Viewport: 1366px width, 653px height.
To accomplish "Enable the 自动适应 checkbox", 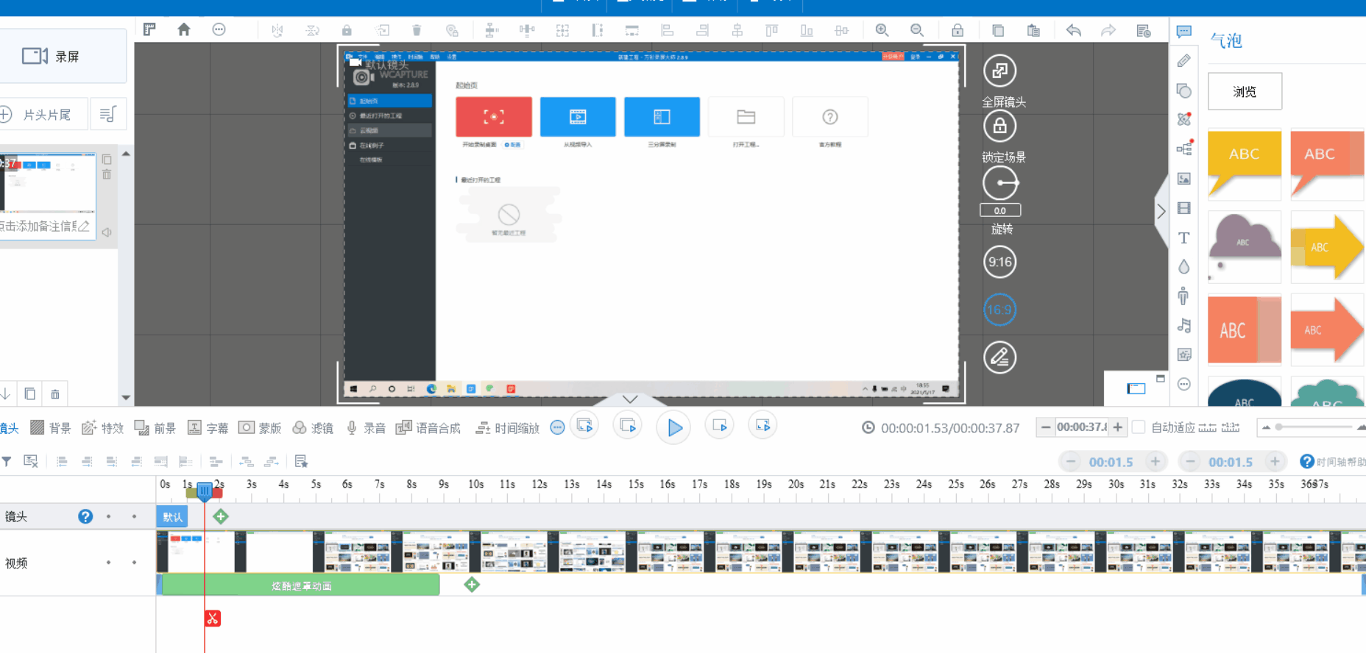I will click(1138, 427).
